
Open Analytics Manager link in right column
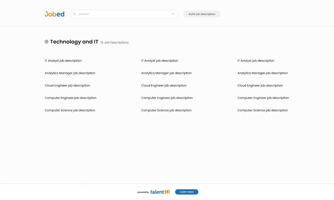point(262,73)
